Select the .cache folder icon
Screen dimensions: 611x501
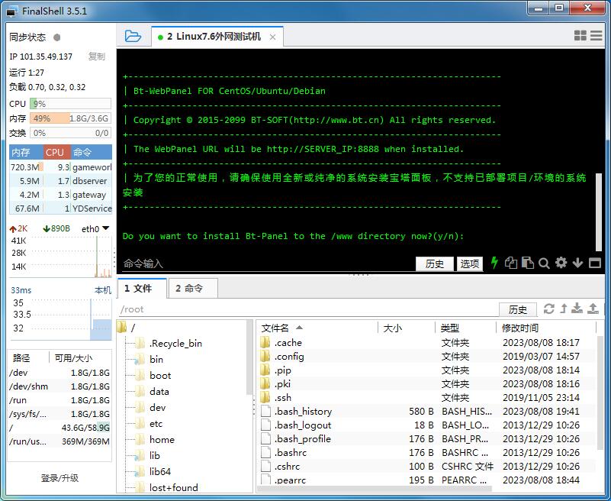coord(265,343)
